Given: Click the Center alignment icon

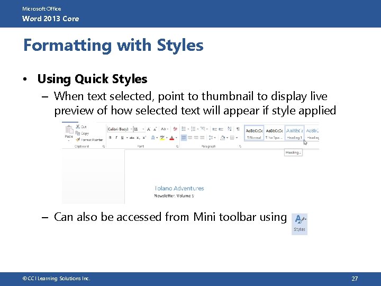Looking at the screenshot, I should point(190,138).
